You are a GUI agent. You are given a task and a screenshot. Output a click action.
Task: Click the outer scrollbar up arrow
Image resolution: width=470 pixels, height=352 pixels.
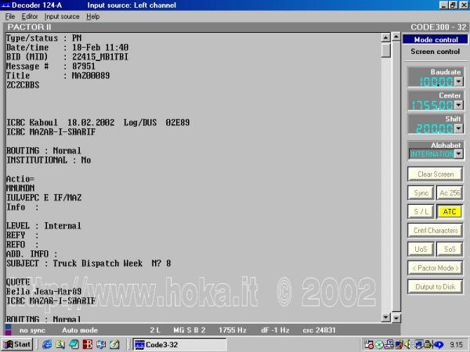coord(396,37)
